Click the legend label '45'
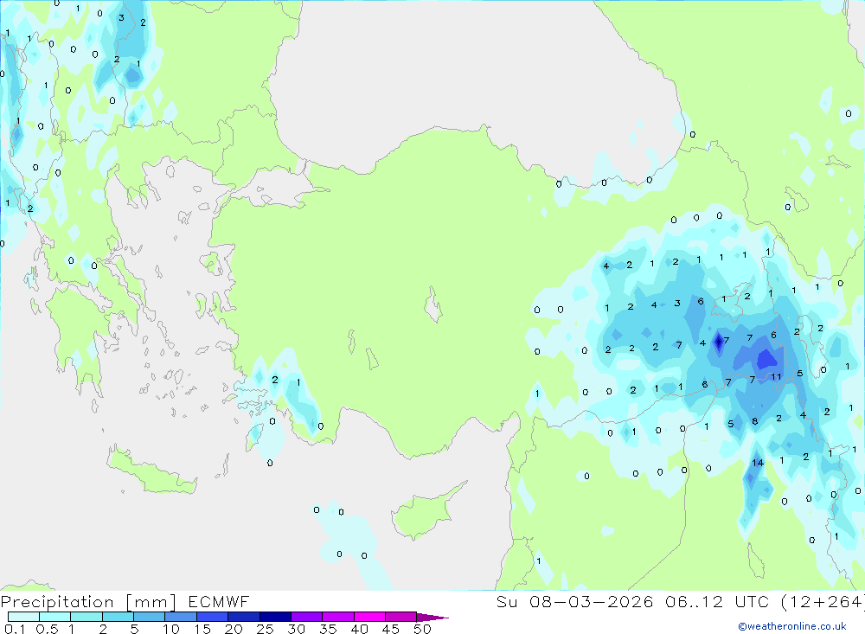Screen dimensions: 865x634 pyautogui.click(x=391, y=629)
